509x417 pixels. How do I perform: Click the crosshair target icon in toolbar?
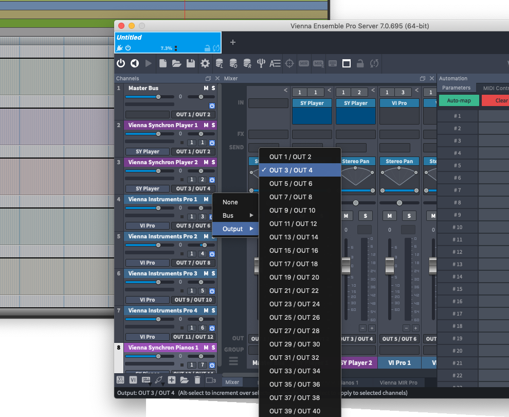(289, 63)
